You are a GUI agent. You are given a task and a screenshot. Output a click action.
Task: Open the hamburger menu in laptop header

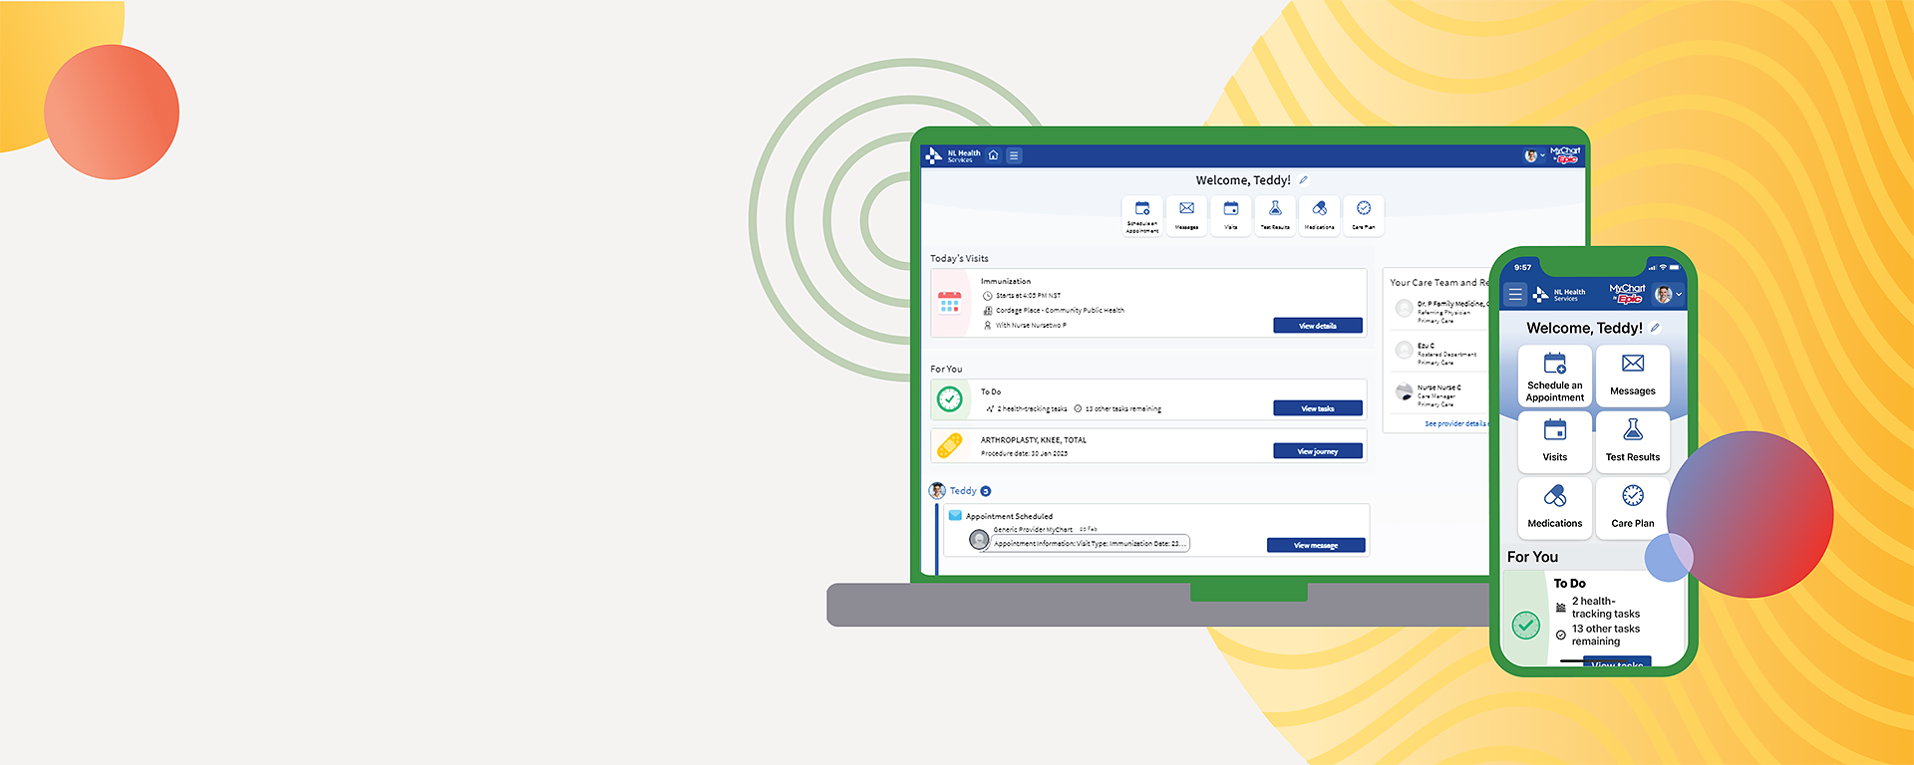[1014, 155]
